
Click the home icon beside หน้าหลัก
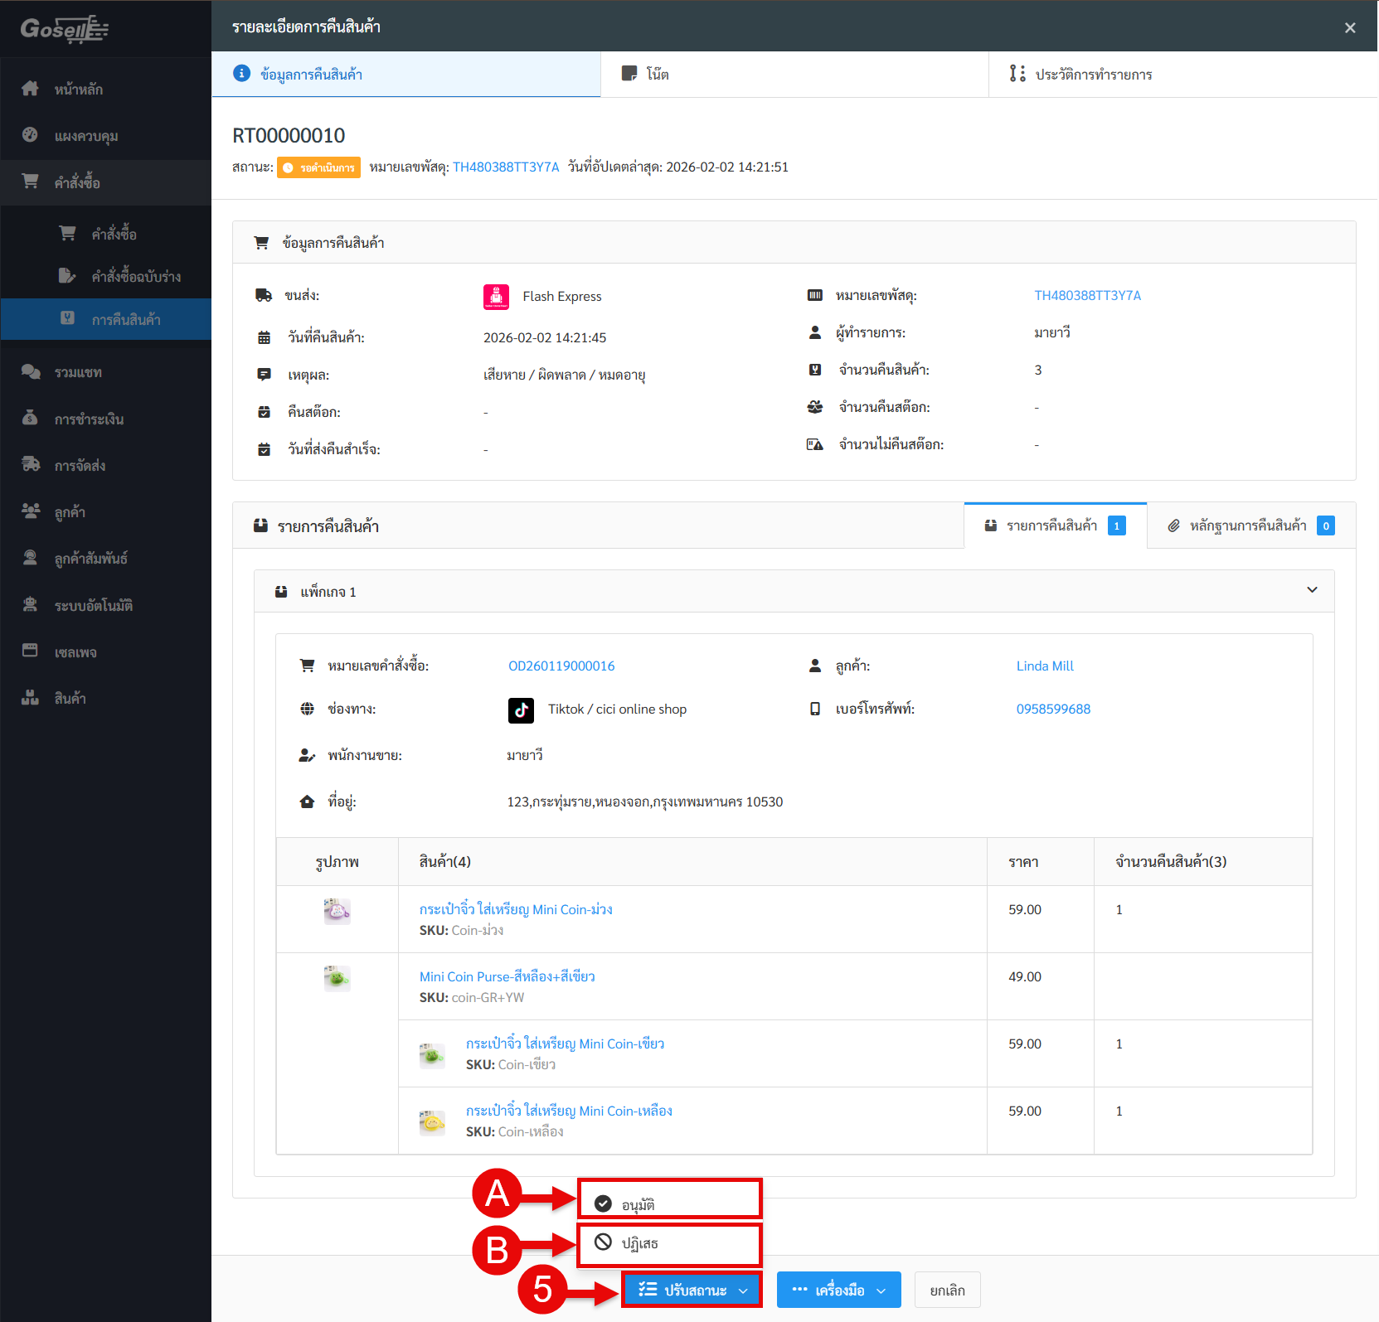(x=30, y=89)
